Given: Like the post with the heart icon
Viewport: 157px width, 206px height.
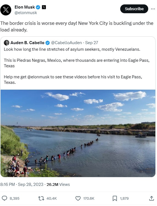Looking at the screenshot, I should click(x=78, y=198).
